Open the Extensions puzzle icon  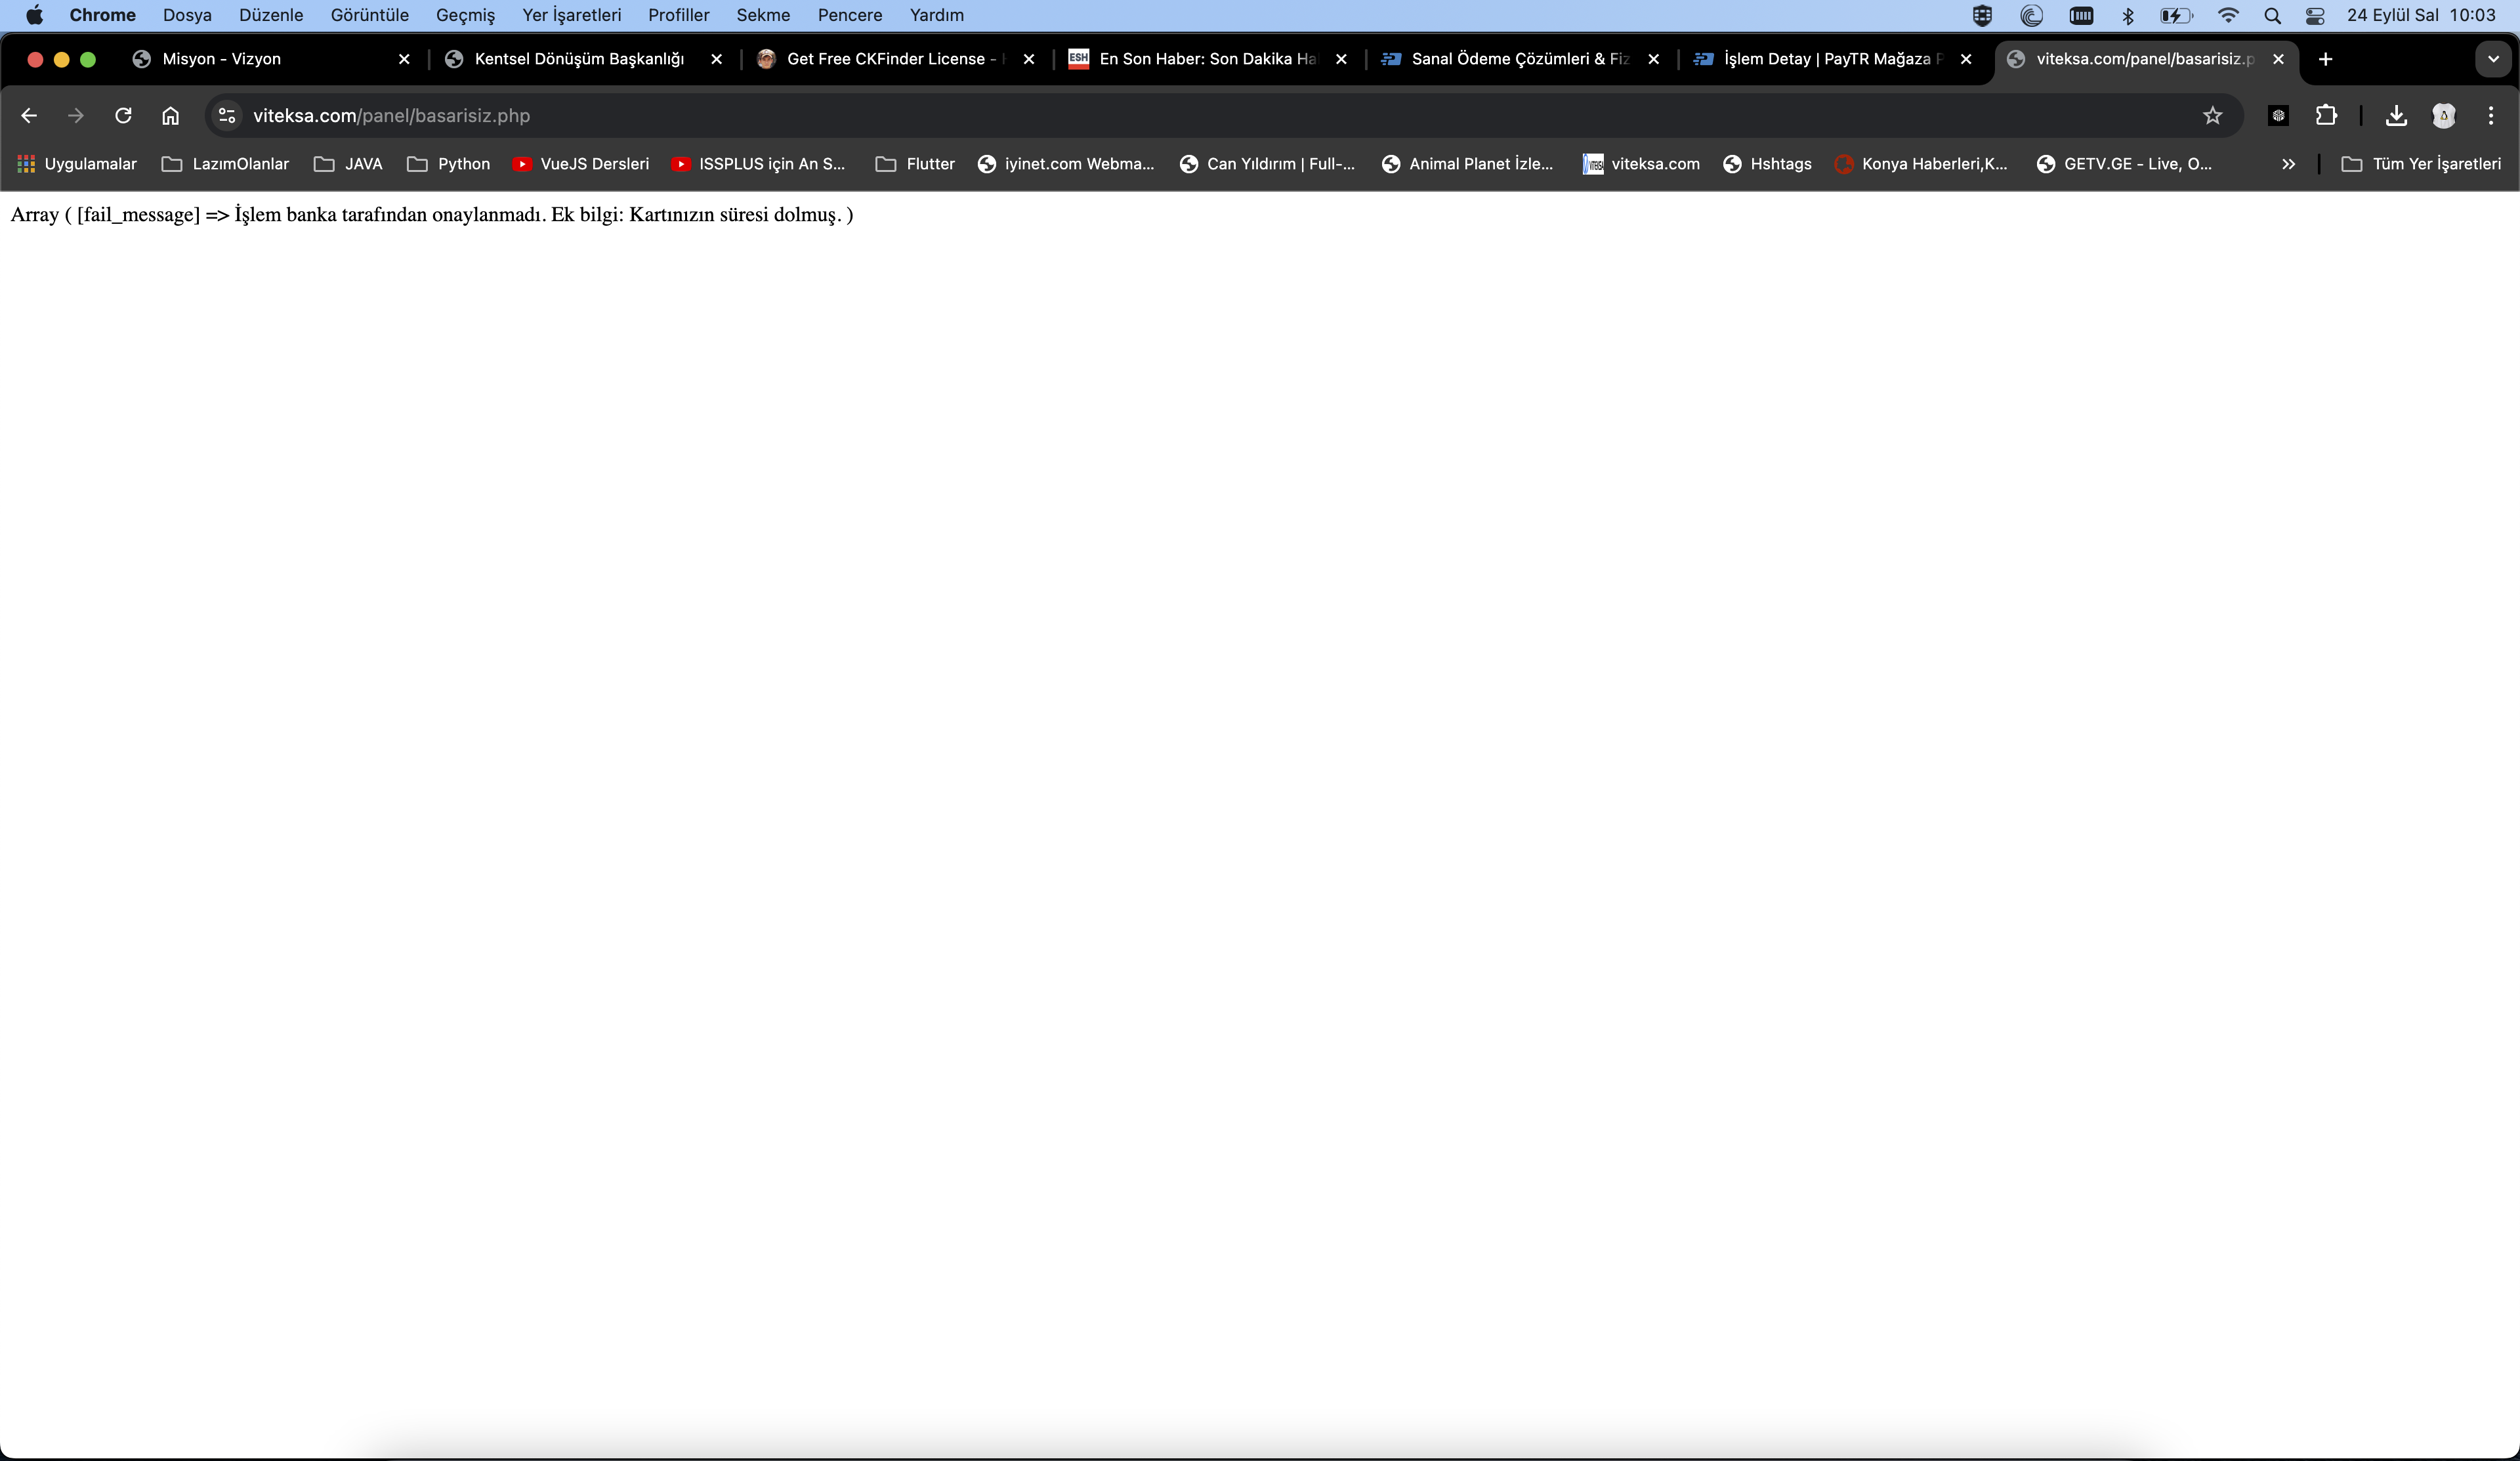2326,116
